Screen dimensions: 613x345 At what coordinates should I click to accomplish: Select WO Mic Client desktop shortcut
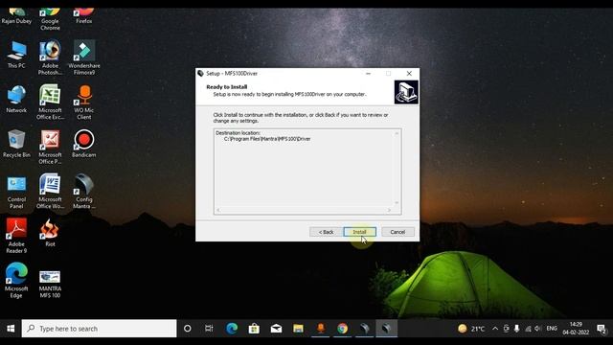pos(84,103)
